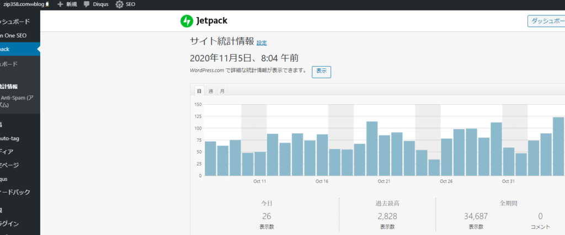Click the SEO gear icon
The height and width of the screenshot is (235, 565).
119,4
